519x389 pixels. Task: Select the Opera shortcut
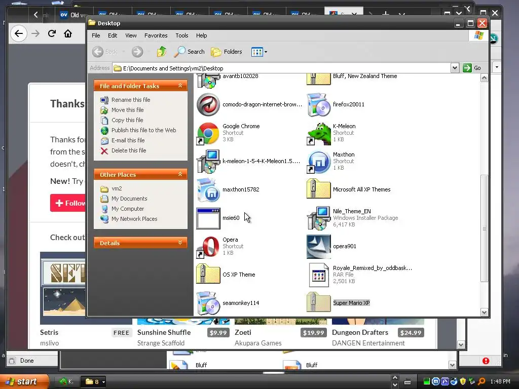point(220,247)
